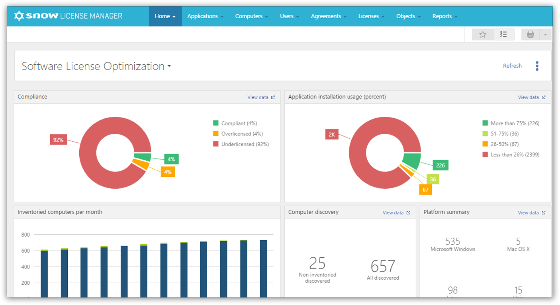Click the Refresh link

(512, 66)
